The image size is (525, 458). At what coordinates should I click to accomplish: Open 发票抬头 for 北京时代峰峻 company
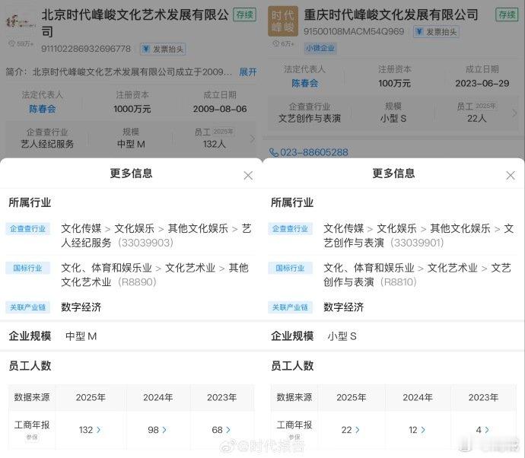click(163, 49)
